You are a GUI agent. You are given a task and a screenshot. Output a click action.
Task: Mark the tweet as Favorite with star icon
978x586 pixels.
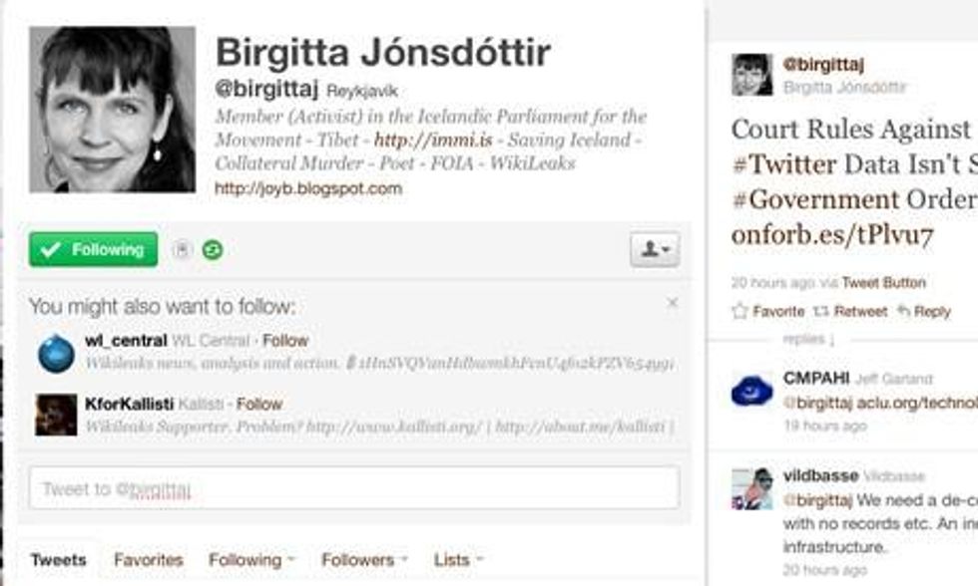click(x=768, y=311)
